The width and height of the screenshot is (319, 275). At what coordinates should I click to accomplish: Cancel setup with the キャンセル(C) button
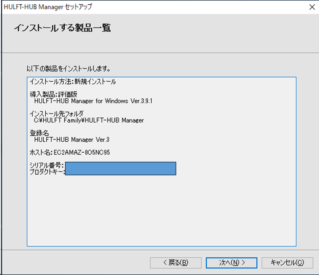(287, 262)
